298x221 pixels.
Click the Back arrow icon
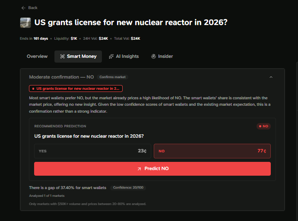pyautogui.click(x=23, y=8)
